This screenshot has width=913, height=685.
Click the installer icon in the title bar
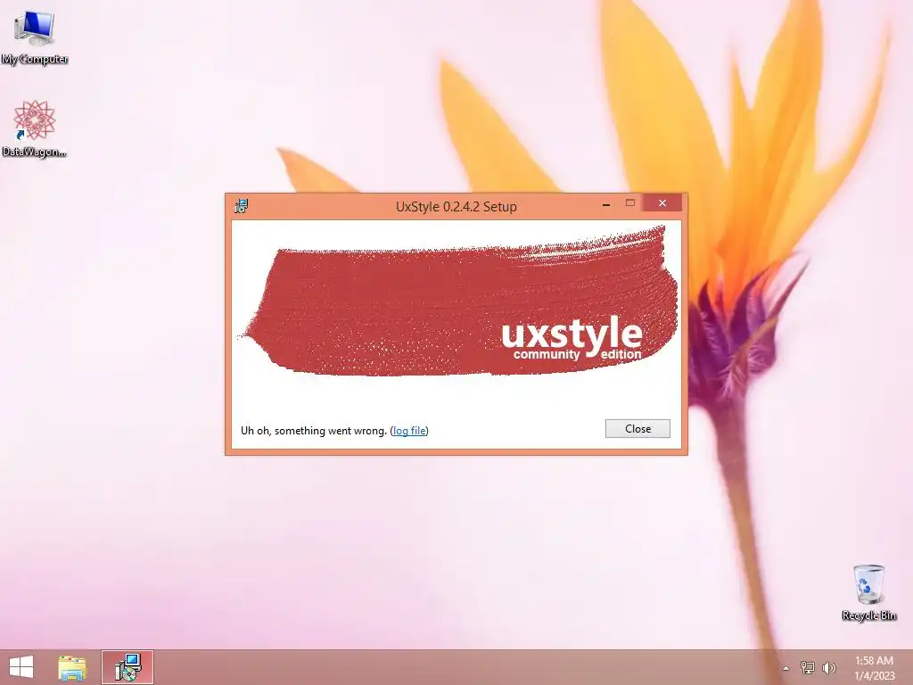pos(241,206)
